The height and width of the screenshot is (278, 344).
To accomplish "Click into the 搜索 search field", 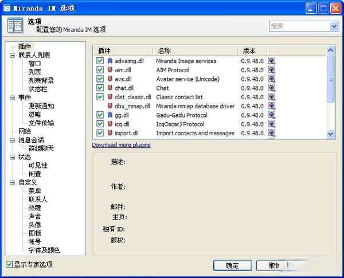I will coord(300,26).
